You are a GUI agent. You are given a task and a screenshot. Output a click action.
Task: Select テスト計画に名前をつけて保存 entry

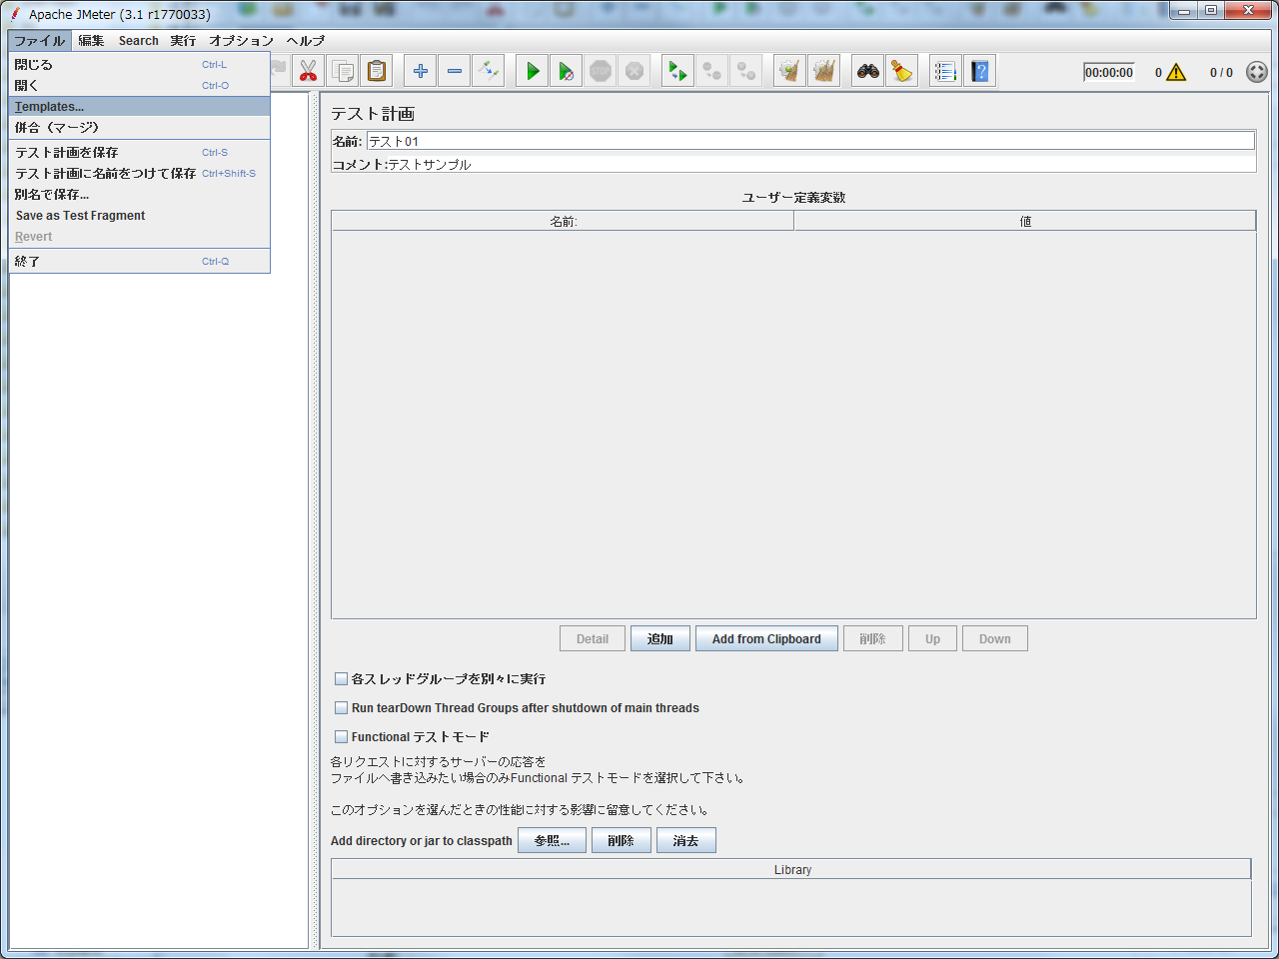(x=140, y=174)
